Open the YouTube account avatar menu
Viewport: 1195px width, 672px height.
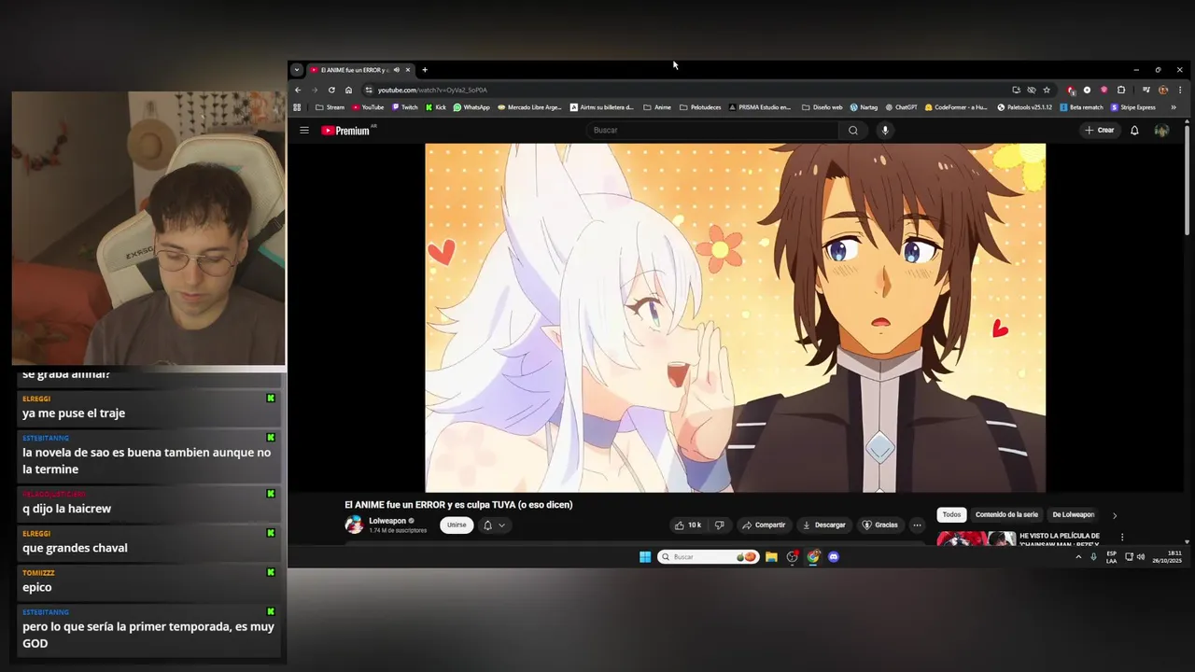tap(1161, 131)
